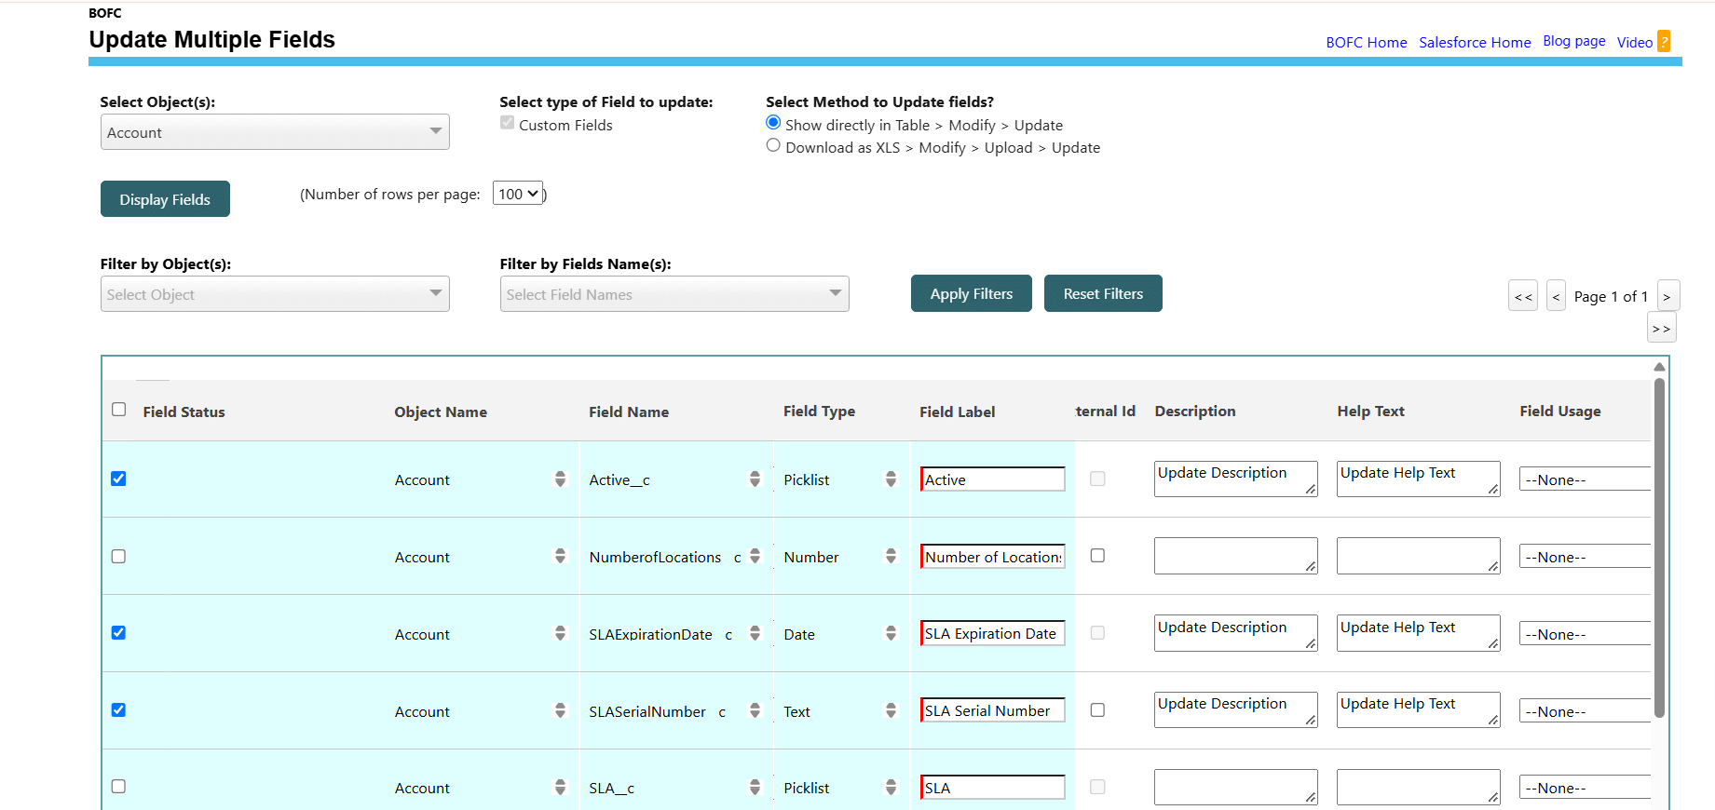Click sort arrows beside Date field type
Viewport: 1715px width, 810px height.
891,634
